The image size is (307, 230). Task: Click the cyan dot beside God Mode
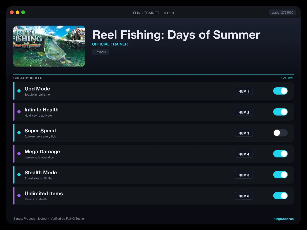pos(19,91)
